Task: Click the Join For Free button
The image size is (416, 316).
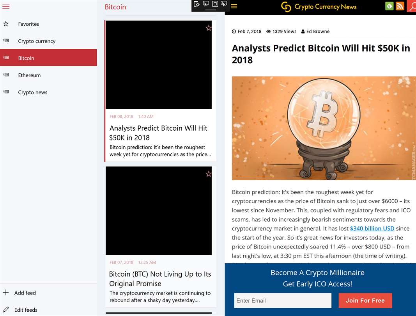Action: pyautogui.click(x=365, y=301)
